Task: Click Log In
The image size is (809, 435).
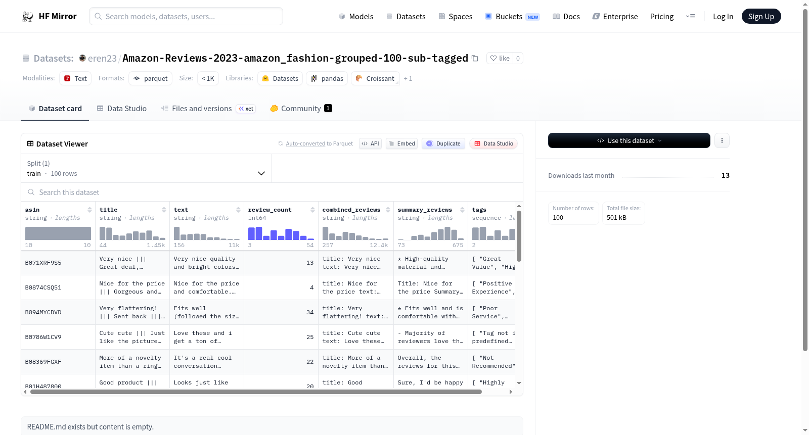Action: (x=723, y=17)
